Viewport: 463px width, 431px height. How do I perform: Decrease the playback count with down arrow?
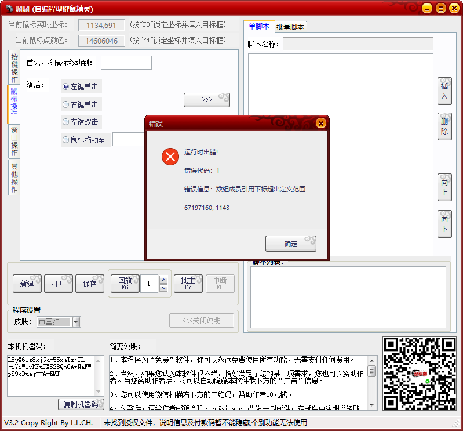tap(163, 288)
